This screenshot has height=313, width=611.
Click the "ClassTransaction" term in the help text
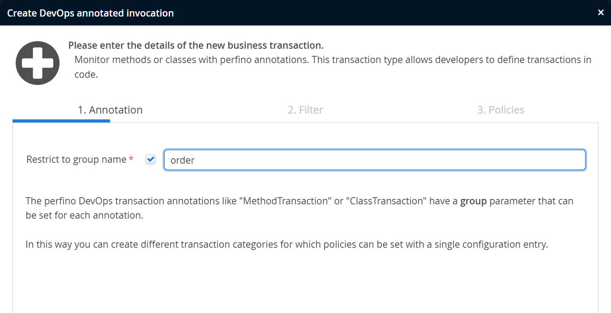(x=387, y=201)
